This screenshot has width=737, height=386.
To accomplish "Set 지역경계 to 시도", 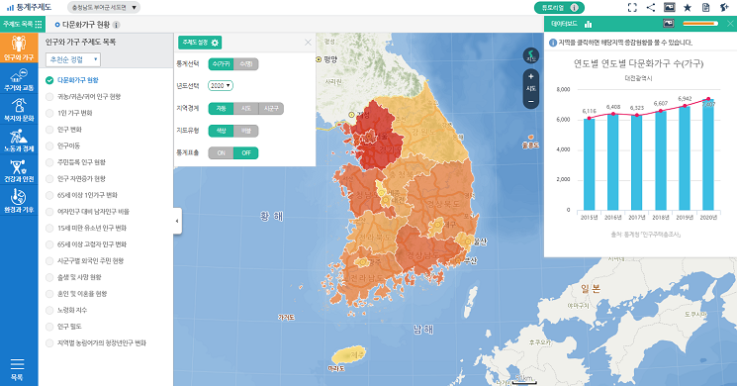I will [245, 109].
